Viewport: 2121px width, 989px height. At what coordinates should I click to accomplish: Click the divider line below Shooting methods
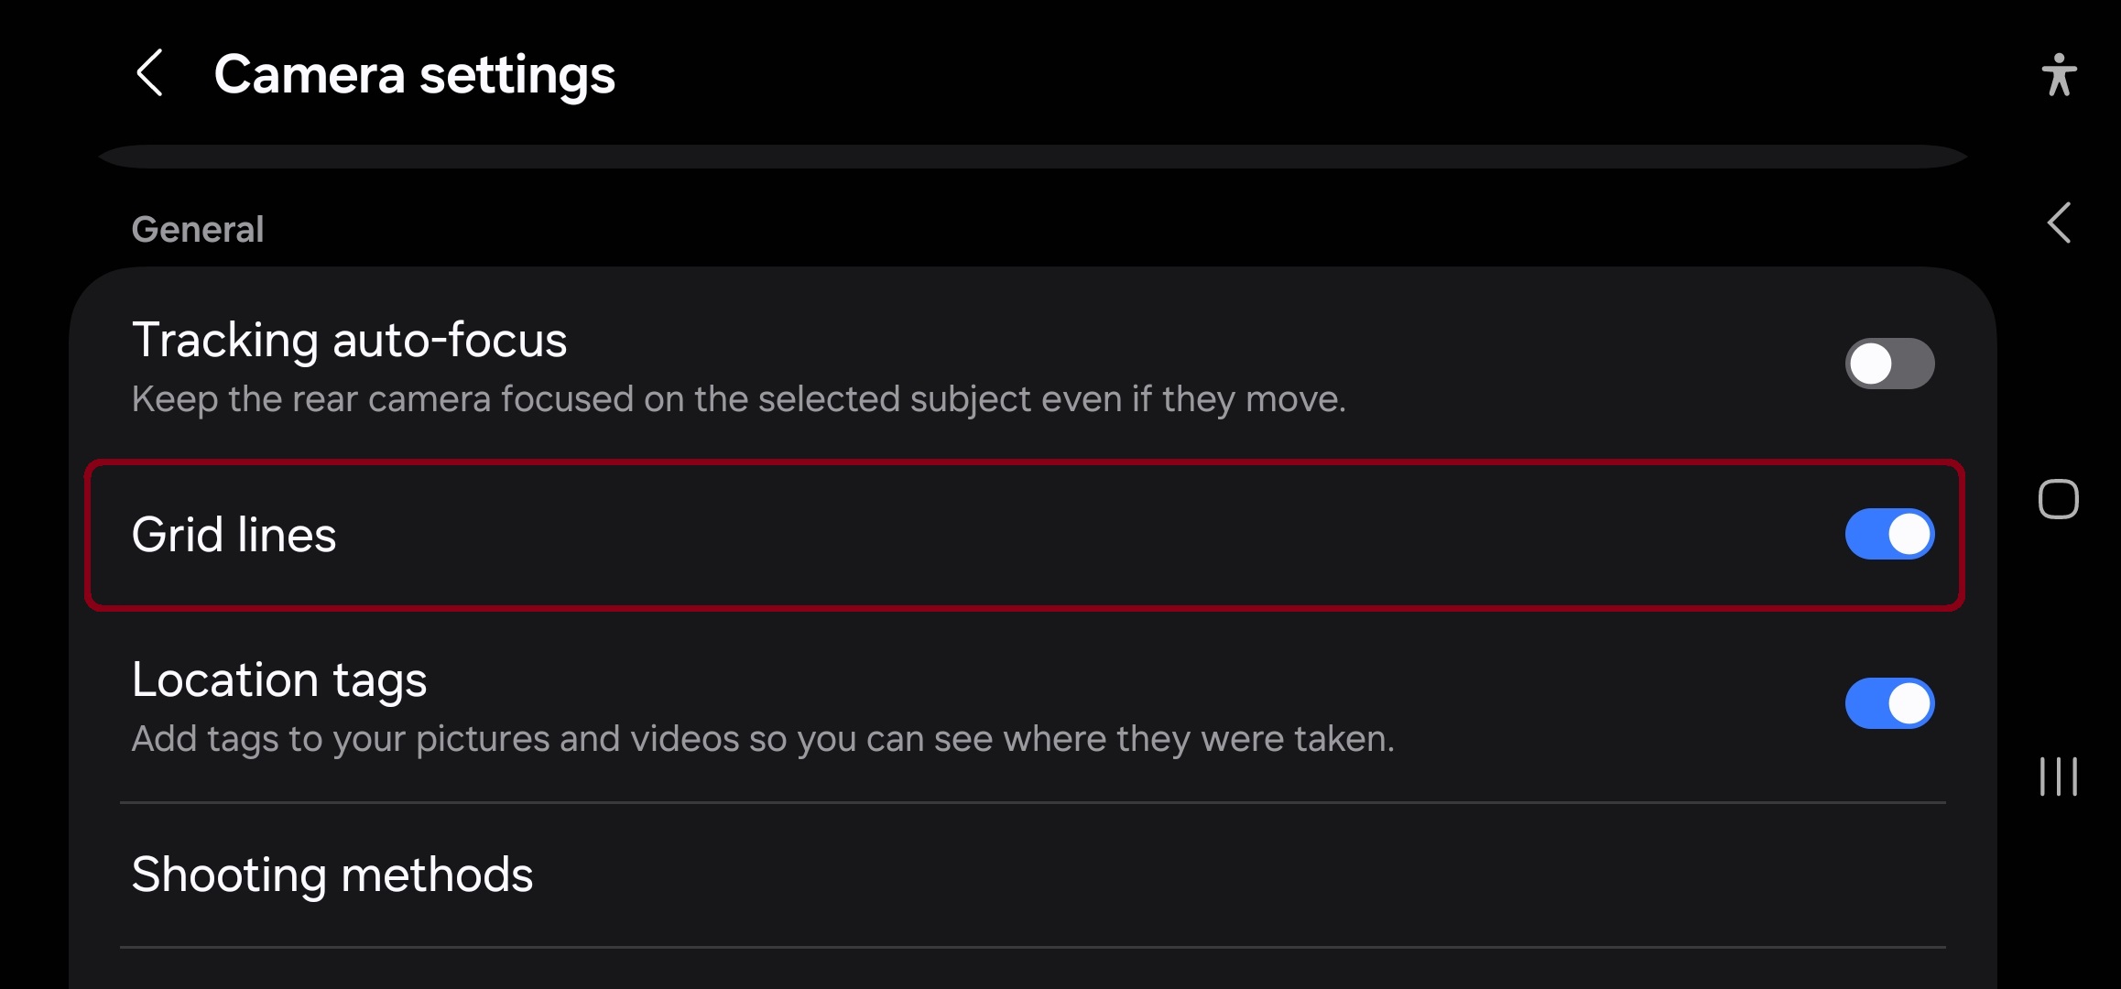[1032, 947]
